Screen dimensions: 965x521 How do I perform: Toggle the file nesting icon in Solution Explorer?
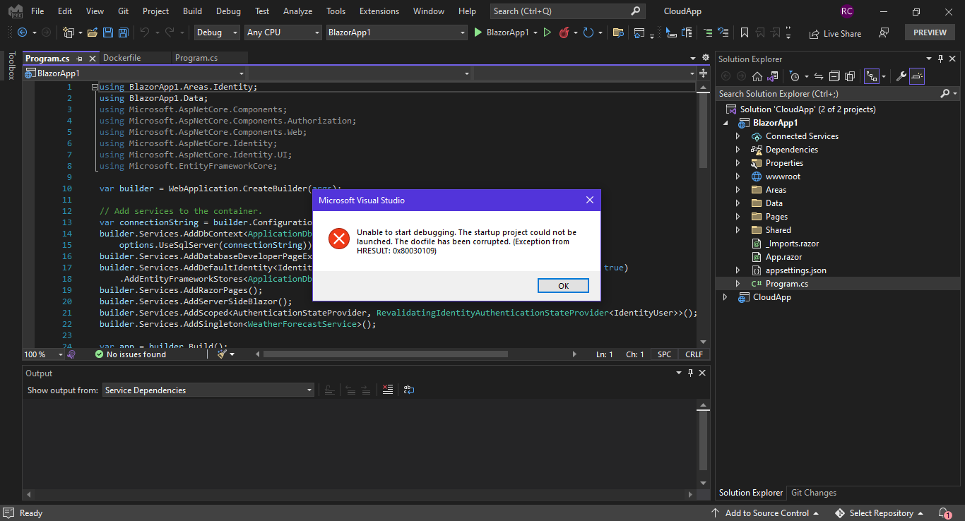click(x=872, y=76)
